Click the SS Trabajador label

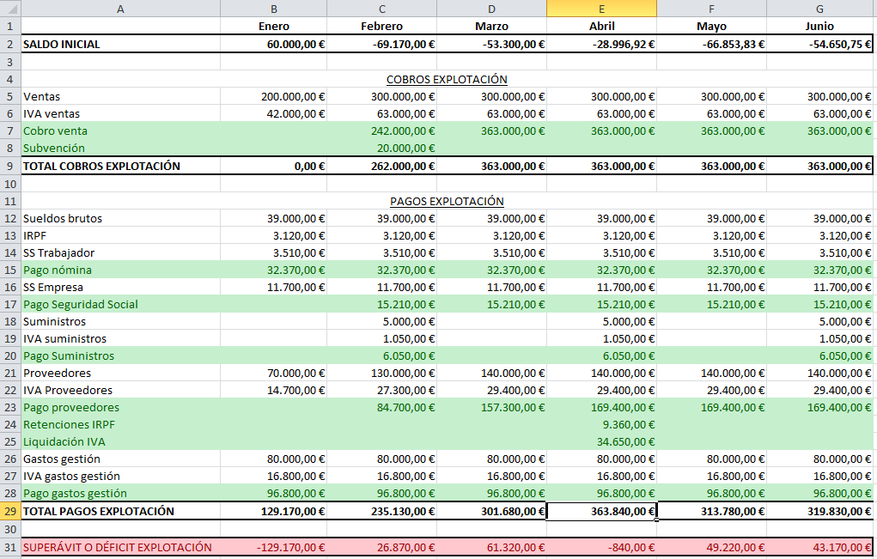pyautogui.click(x=58, y=252)
